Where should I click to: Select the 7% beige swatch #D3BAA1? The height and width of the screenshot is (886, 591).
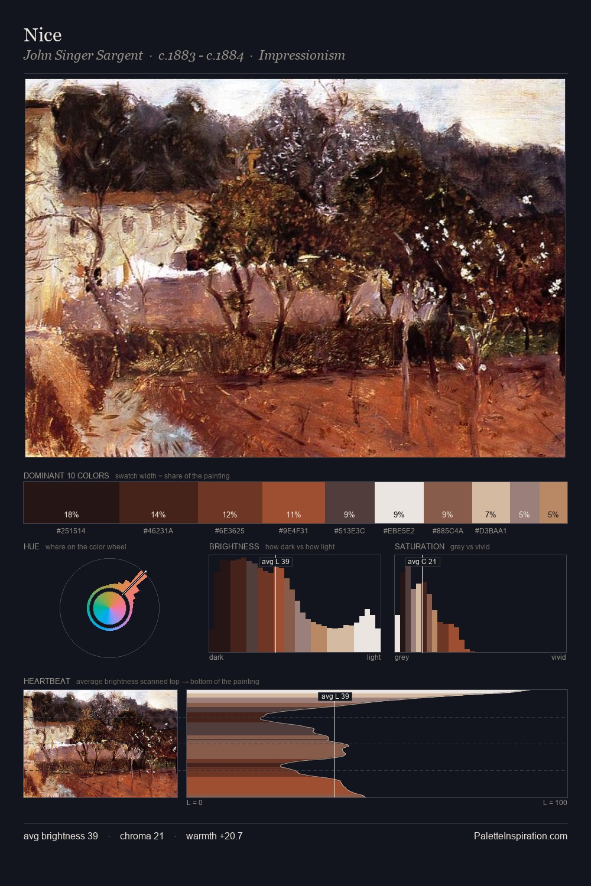491,503
